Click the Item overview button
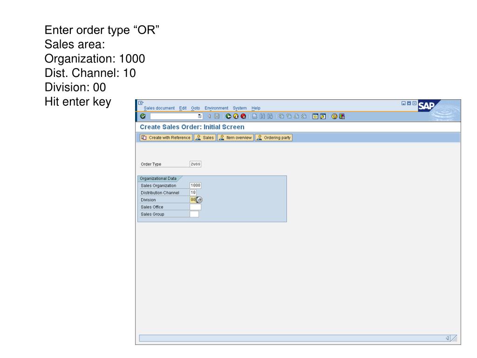Image resolution: width=477 pixels, height=358 pixels. tap(235, 138)
